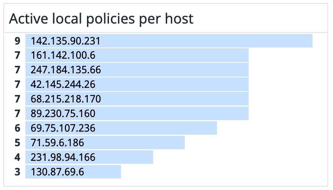Click the shortest bar, host 130.87.69.6
The image size is (333, 190).
[x=73, y=172]
